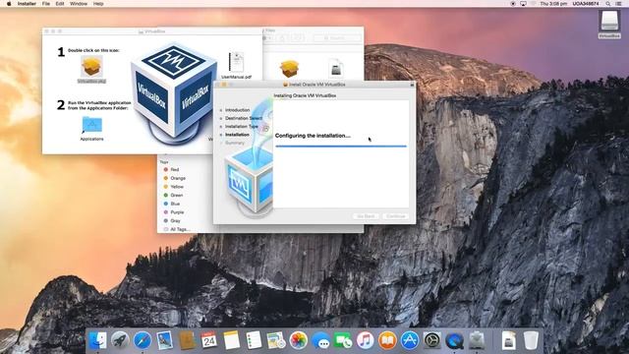Show All Tags in the Finder sidebar
The image size is (629, 354).
click(180, 229)
